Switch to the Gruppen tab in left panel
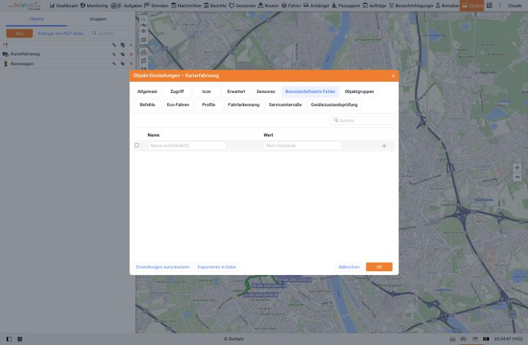The image size is (528, 345). (x=98, y=19)
